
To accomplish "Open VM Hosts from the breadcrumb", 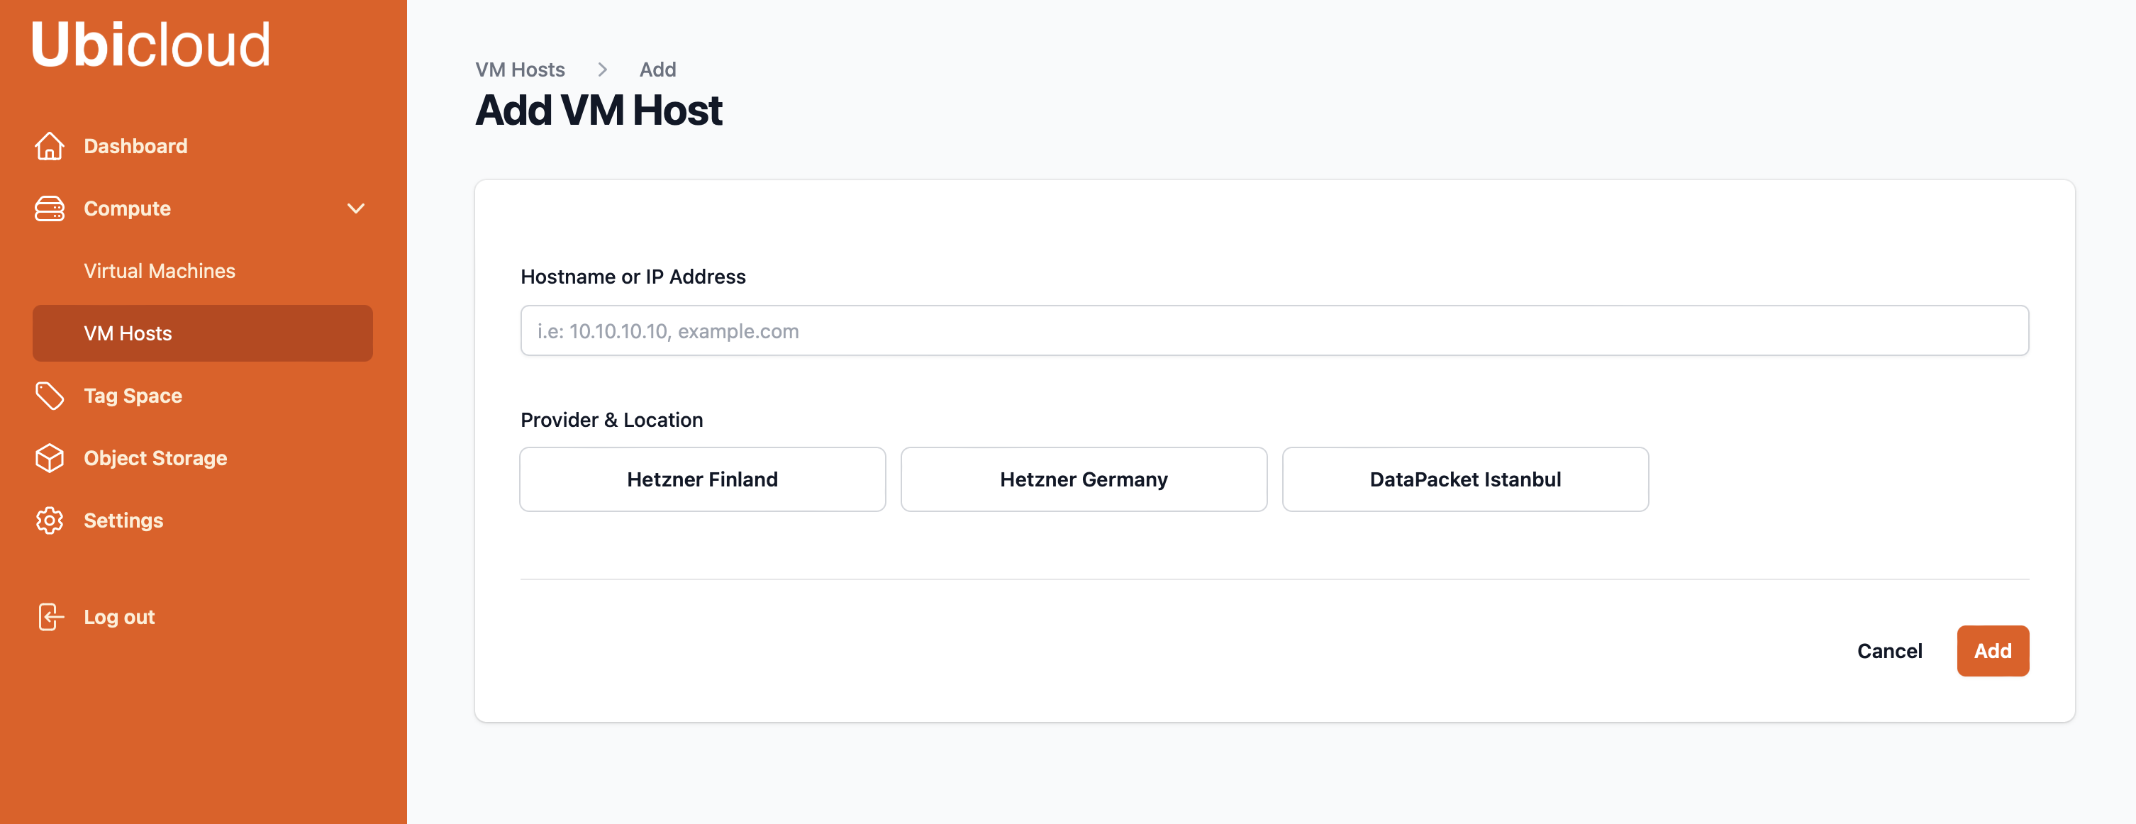I will (519, 69).
